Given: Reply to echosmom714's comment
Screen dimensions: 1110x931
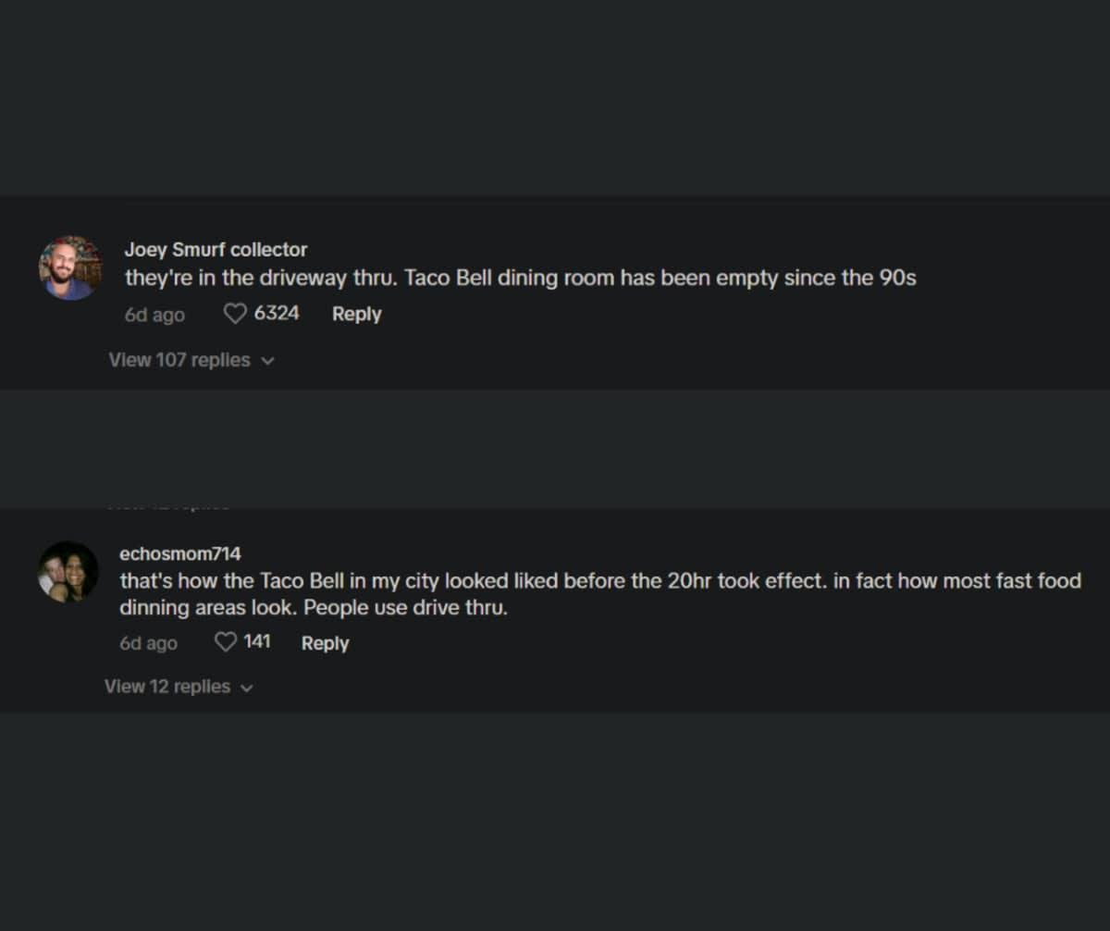Looking at the screenshot, I should [325, 643].
